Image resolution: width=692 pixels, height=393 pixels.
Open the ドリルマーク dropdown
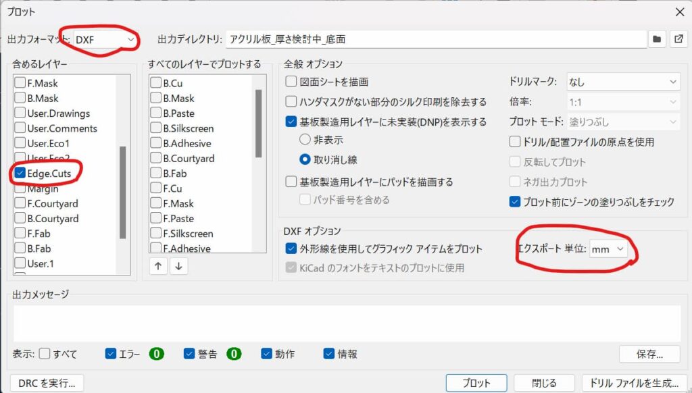[622, 82]
